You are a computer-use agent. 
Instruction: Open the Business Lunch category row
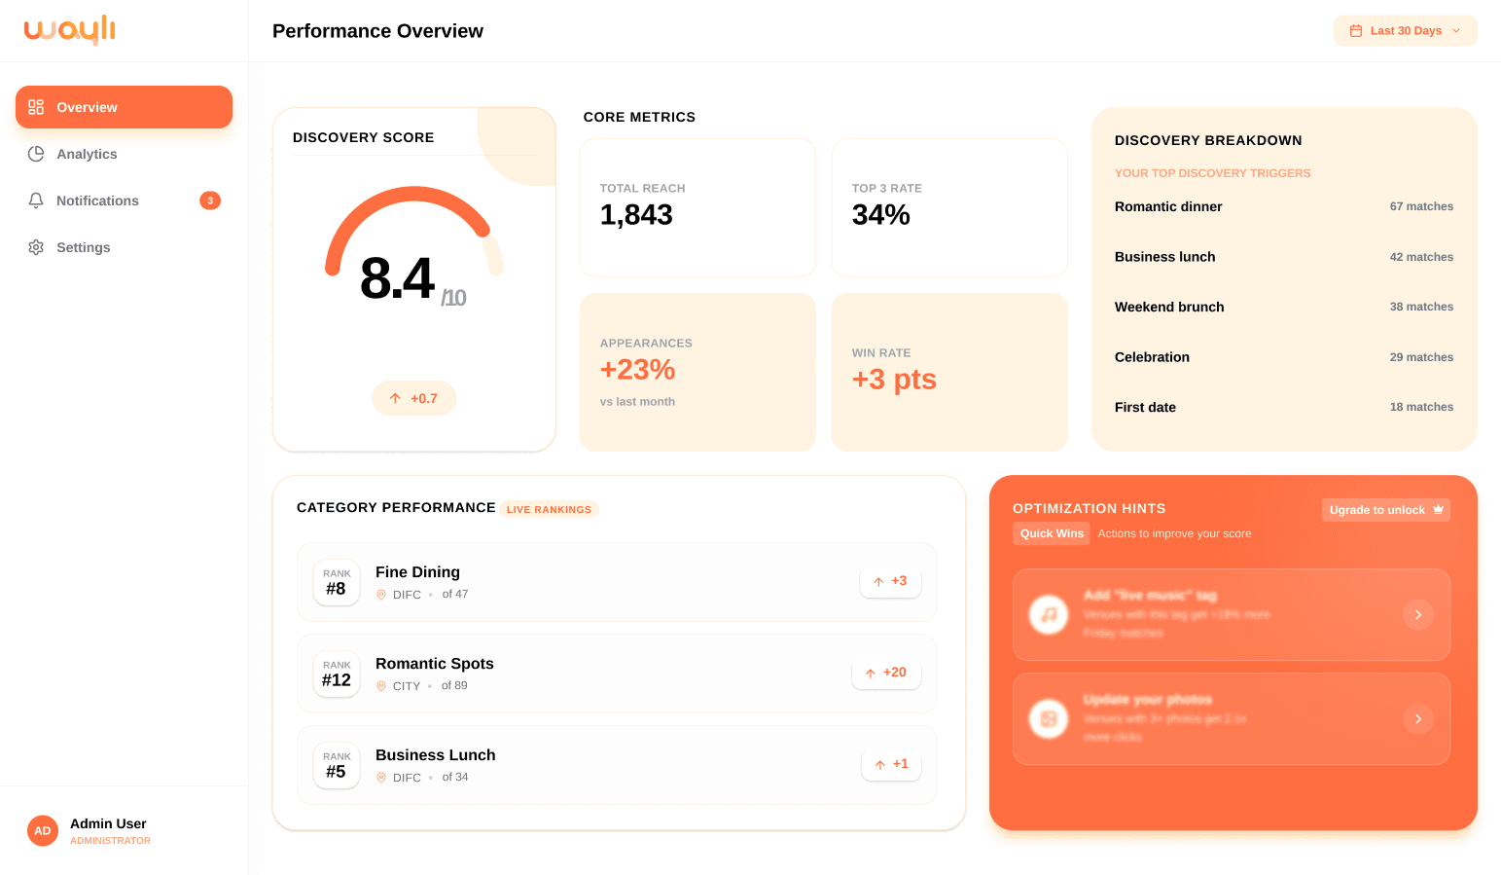[x=617, y=765]
